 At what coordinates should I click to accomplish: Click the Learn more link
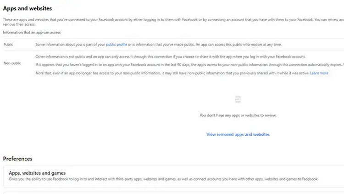click(x=319, y=73)
